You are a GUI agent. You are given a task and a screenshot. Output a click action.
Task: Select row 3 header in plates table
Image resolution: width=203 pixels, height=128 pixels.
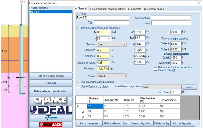click(x=82, y=117)
